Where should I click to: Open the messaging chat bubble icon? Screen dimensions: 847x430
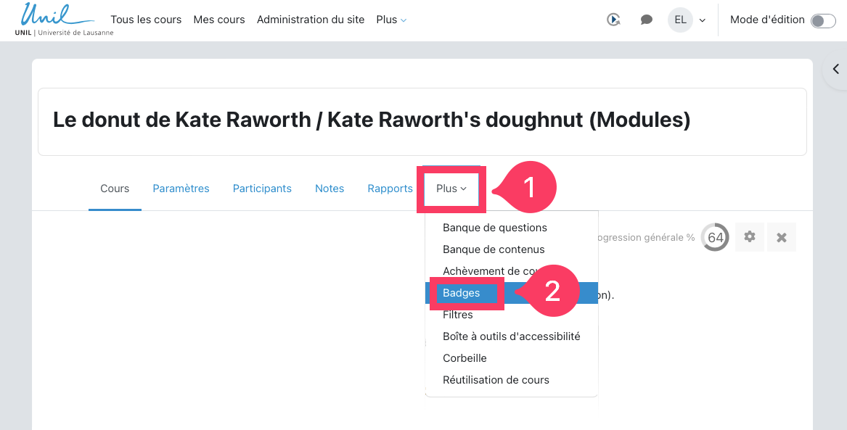coord(647,20)
